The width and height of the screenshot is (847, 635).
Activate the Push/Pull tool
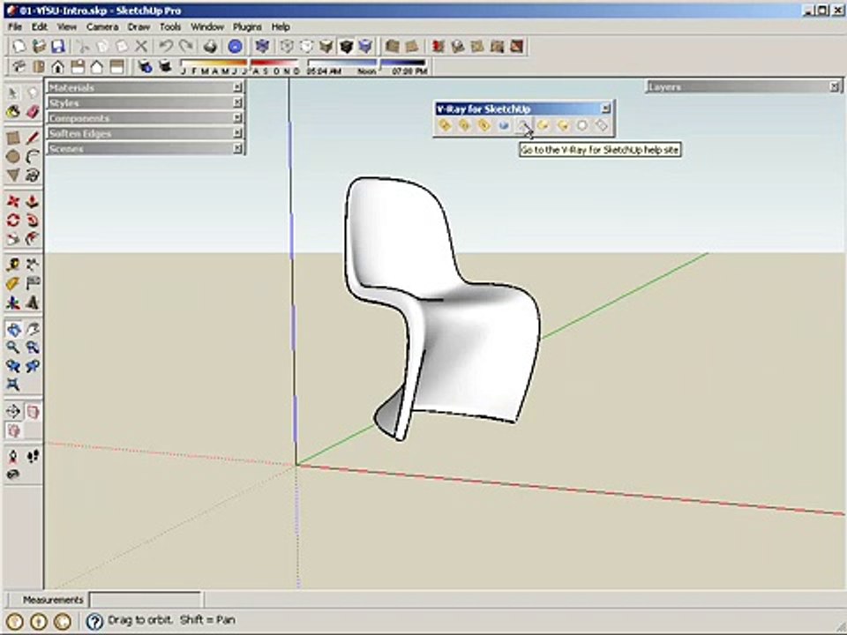pyautogui.click(x=33, y=201)
